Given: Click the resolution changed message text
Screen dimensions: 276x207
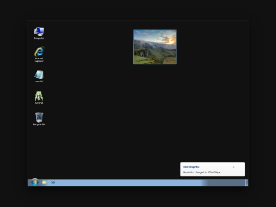Looking at the screenshot, I should pos(202,172).
